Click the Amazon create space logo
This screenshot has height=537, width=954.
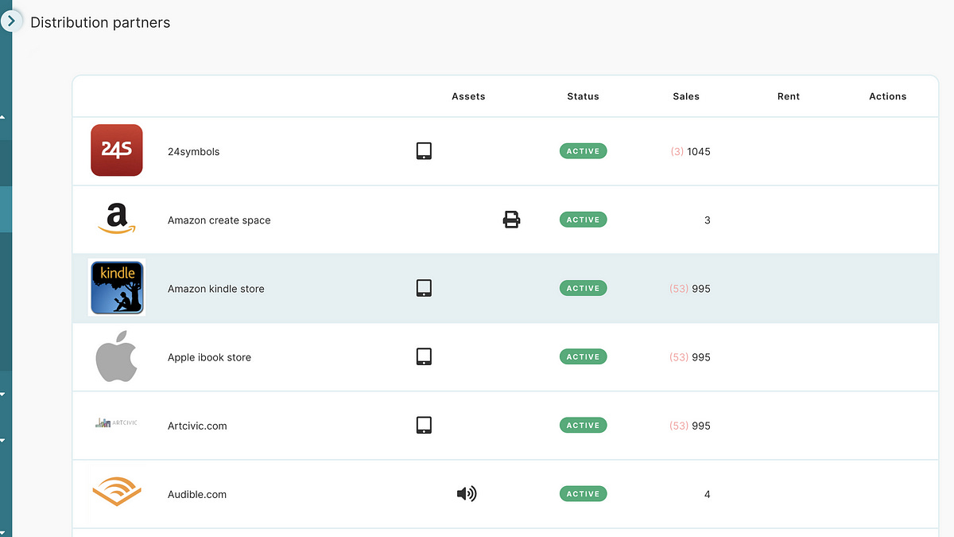(117, 219)
